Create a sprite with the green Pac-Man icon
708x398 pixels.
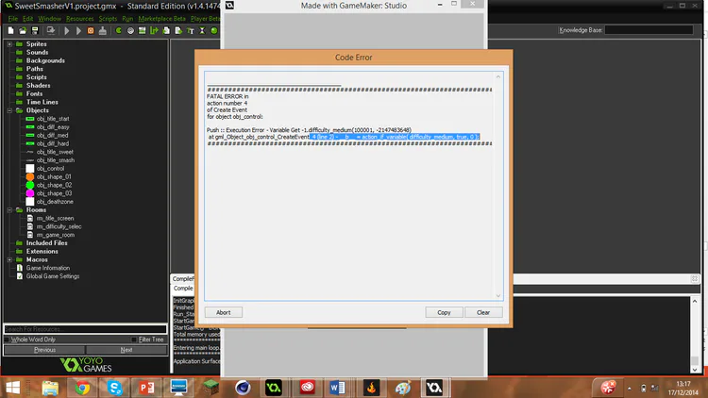(x=118, y=31)
